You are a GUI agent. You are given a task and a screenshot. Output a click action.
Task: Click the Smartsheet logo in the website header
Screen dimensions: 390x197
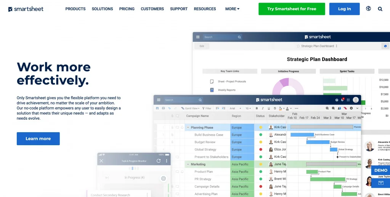[26, 9]
